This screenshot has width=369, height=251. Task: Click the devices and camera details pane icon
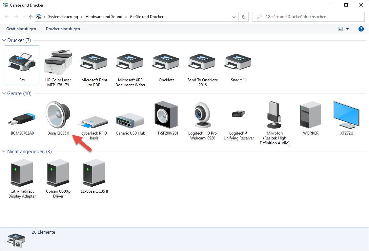pyautogui.click(x=16, y=241)
